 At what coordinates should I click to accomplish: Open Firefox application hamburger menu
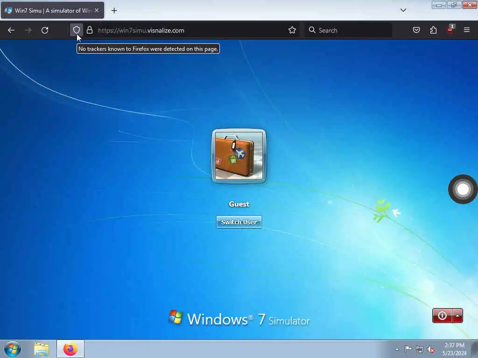(467, 30)
